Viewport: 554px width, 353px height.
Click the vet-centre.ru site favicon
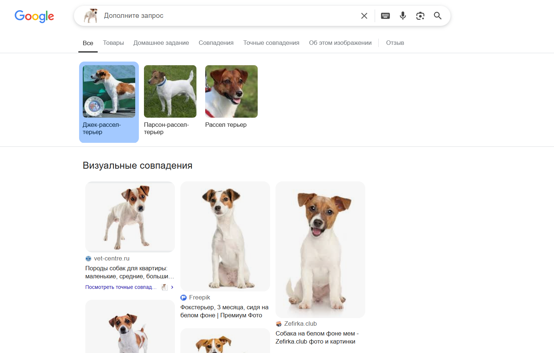tap(88, 259)
